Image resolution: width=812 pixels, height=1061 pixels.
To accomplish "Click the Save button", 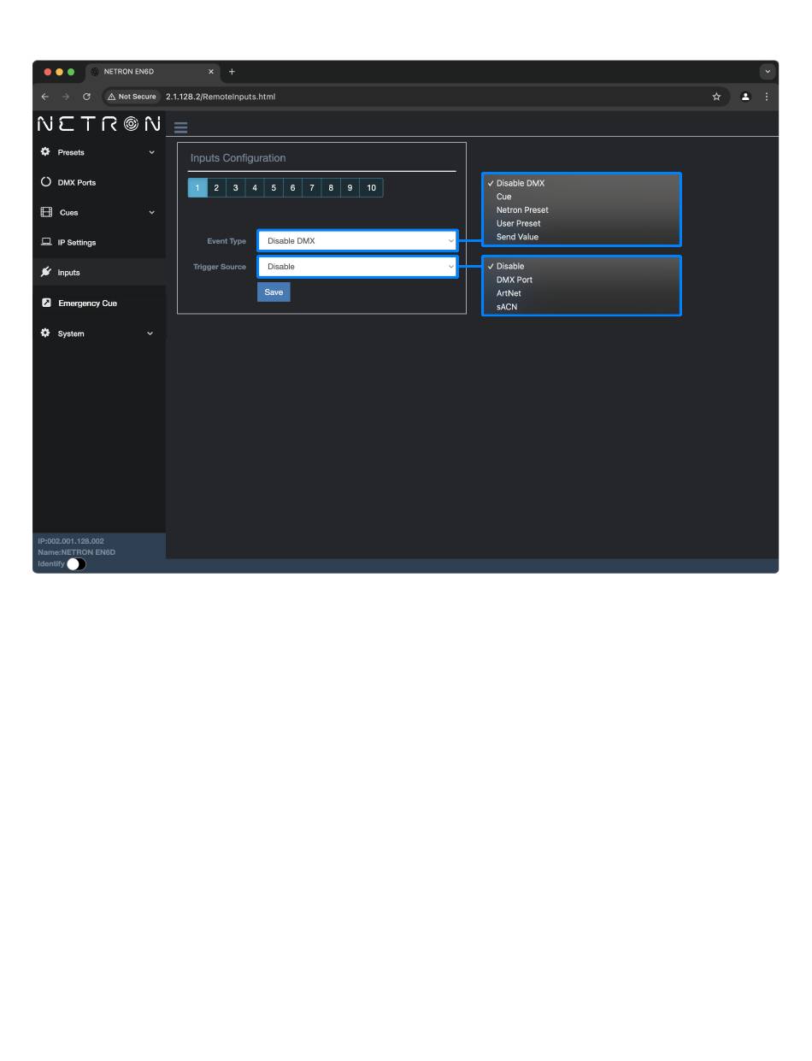I will [x=274, y=292].
